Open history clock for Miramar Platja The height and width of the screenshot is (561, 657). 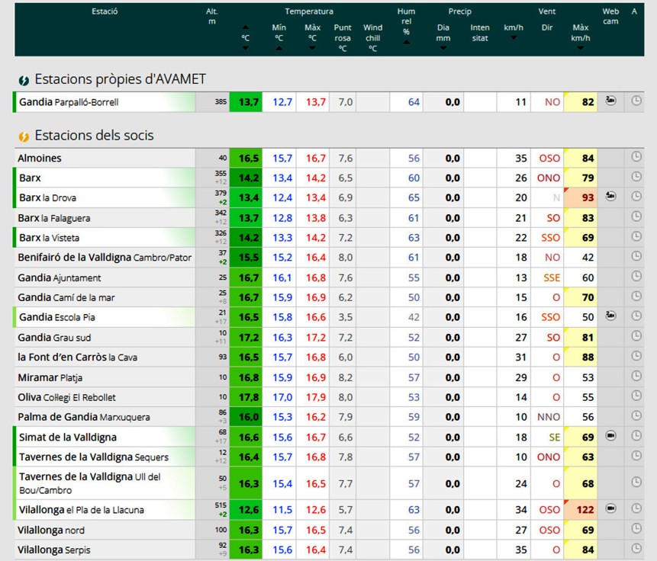point(636,376)
